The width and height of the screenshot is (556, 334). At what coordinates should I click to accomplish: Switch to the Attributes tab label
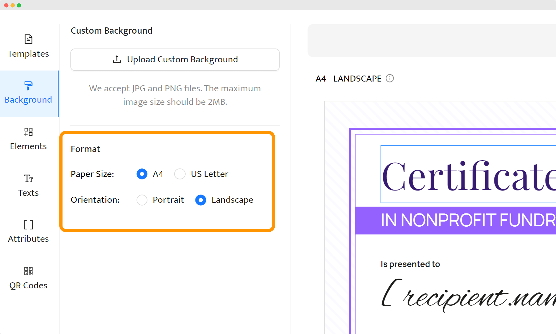[x=28, y=239]
